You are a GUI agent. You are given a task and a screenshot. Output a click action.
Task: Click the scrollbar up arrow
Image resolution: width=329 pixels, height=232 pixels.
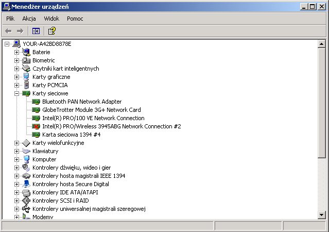pyautogui.click(x=321, y=44)
